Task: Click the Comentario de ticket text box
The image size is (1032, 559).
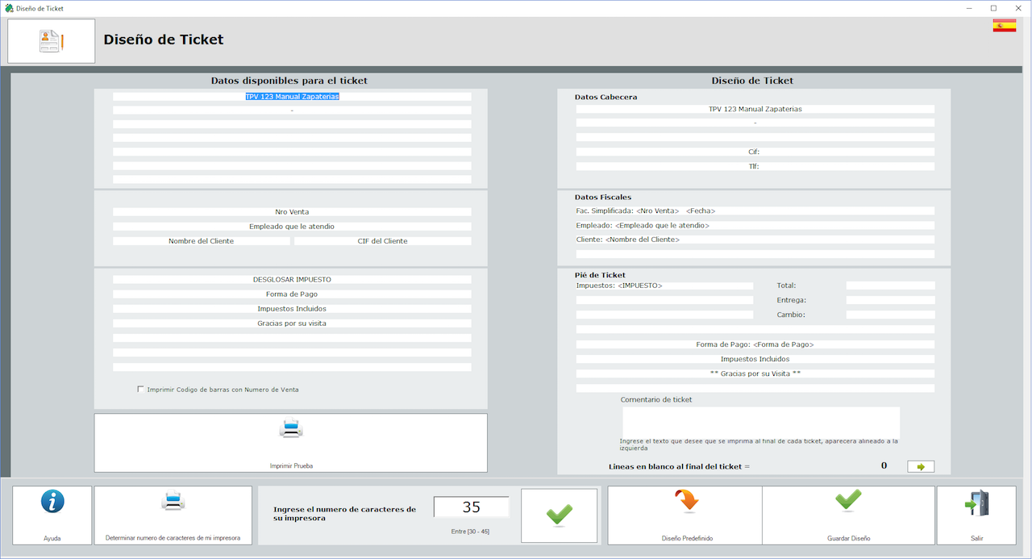Action: [x=760, y=421]
